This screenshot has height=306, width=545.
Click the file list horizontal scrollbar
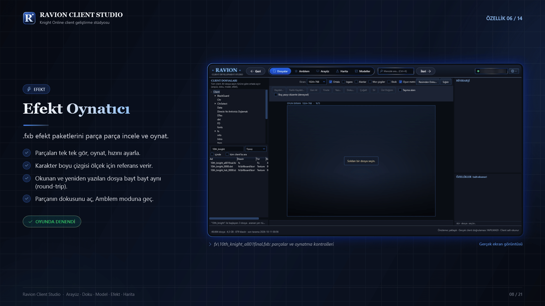coord(234,218)
